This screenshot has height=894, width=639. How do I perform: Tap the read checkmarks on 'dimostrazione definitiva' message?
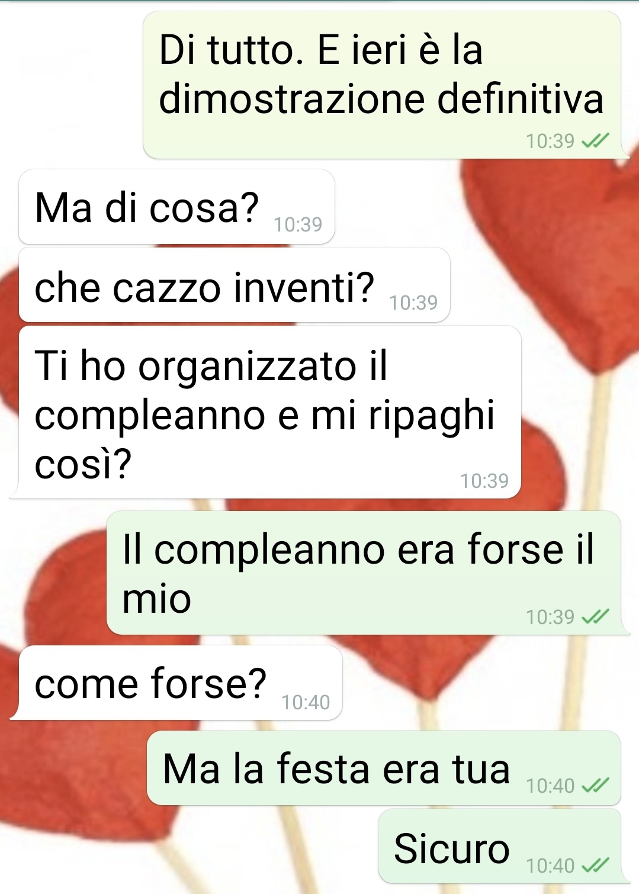pyautogui.click(x=595, y=141)
